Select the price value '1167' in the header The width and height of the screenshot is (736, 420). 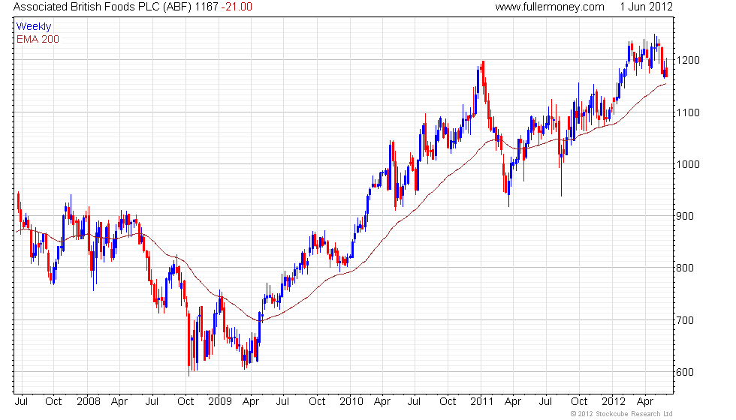207,7
